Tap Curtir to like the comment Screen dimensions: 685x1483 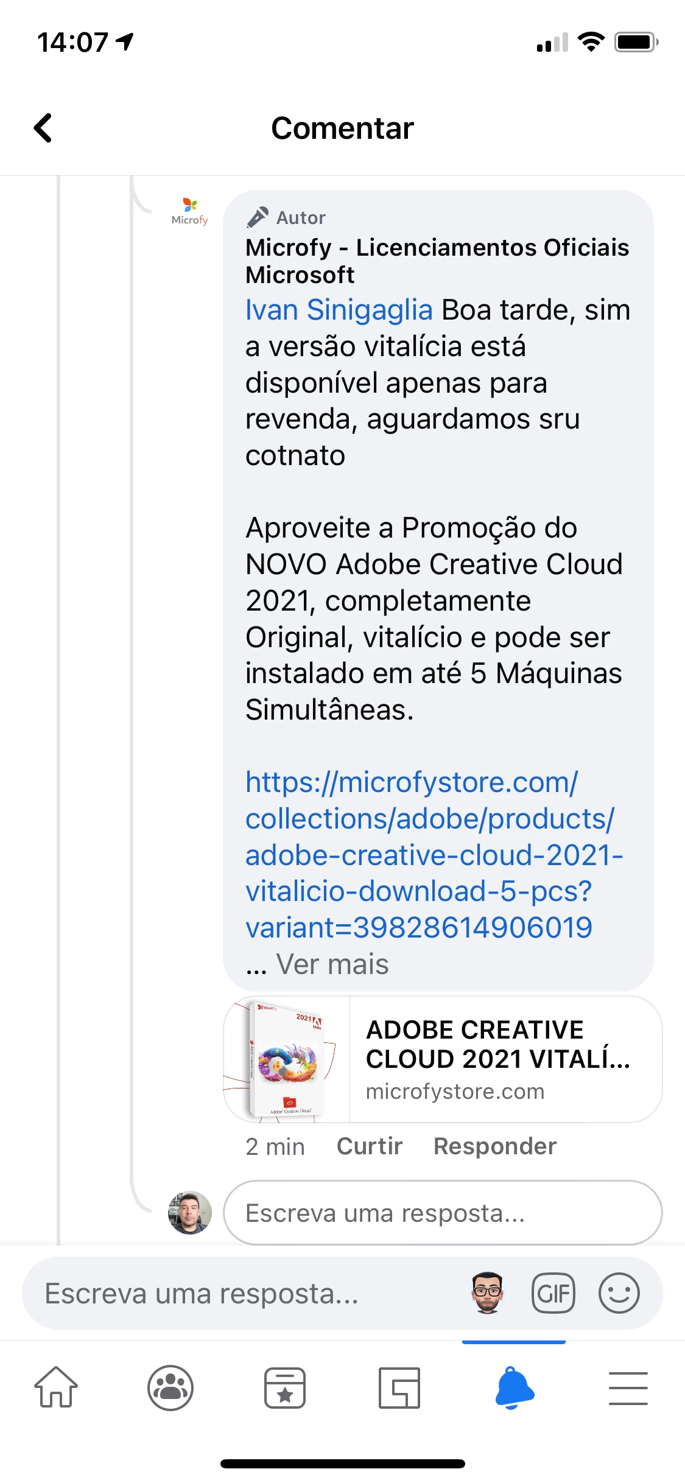tap(370, 1146)
